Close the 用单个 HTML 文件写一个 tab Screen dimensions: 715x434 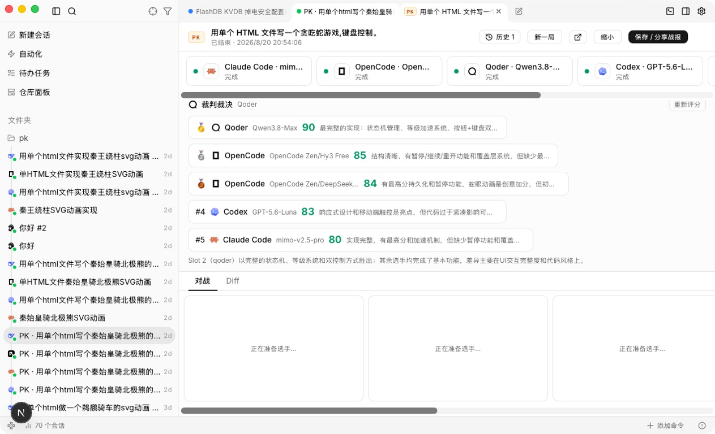point(498,11)
